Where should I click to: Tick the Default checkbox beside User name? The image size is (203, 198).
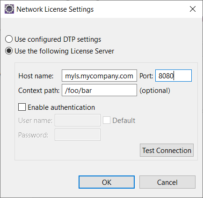tap(107, 120)
